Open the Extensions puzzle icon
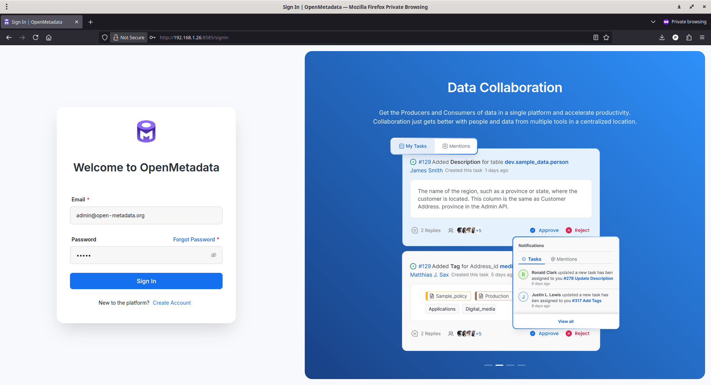Screen dimensions: 711x385 (689, 37)
